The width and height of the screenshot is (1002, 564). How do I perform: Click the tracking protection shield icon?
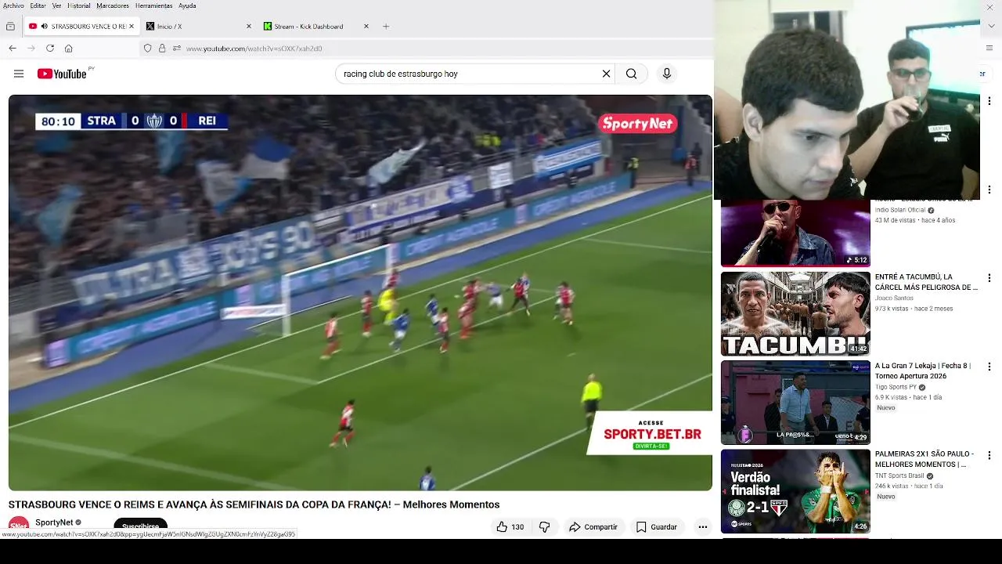coord(147,48)
